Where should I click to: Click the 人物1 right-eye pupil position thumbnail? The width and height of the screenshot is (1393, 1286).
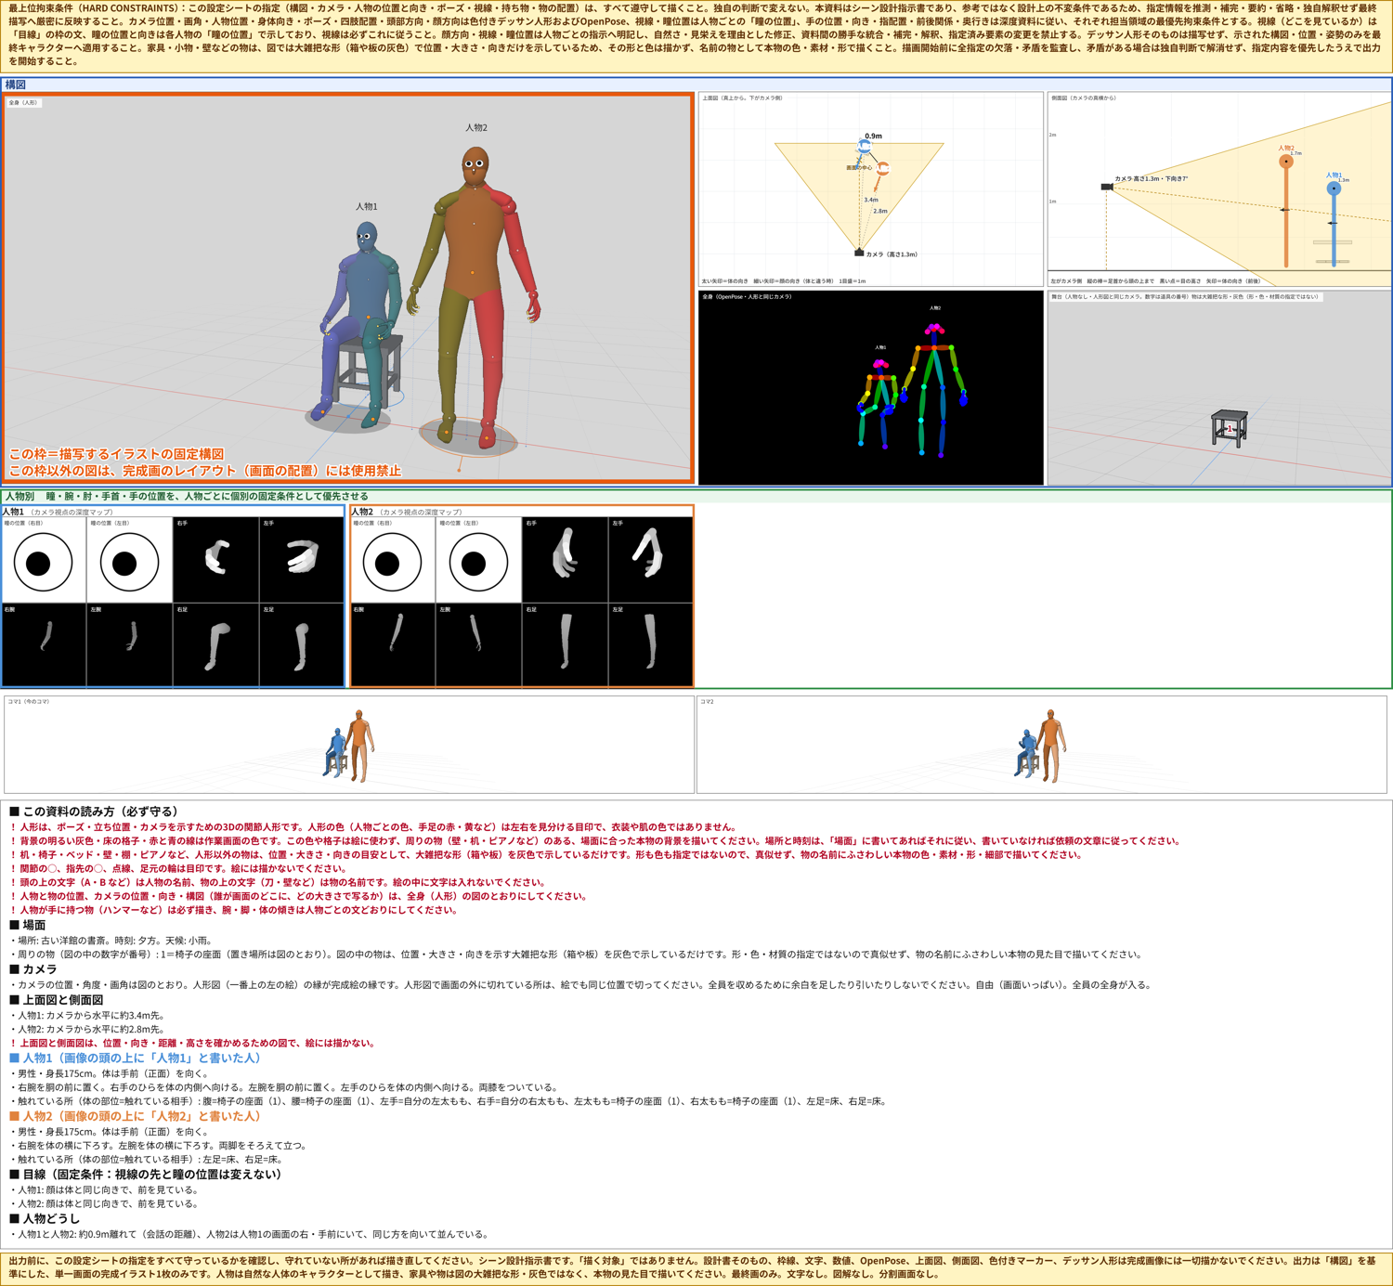point(44,560)
